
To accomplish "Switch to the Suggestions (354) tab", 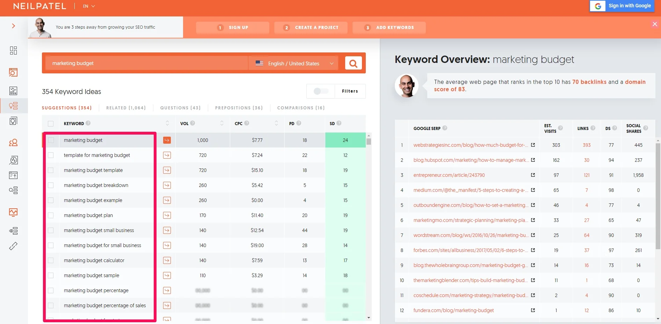I will click(x=67, y=108).
